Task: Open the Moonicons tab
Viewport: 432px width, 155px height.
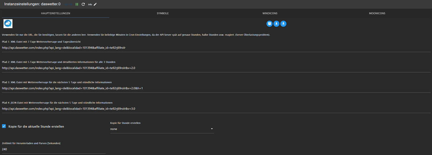Action: [x=377, y=13]
